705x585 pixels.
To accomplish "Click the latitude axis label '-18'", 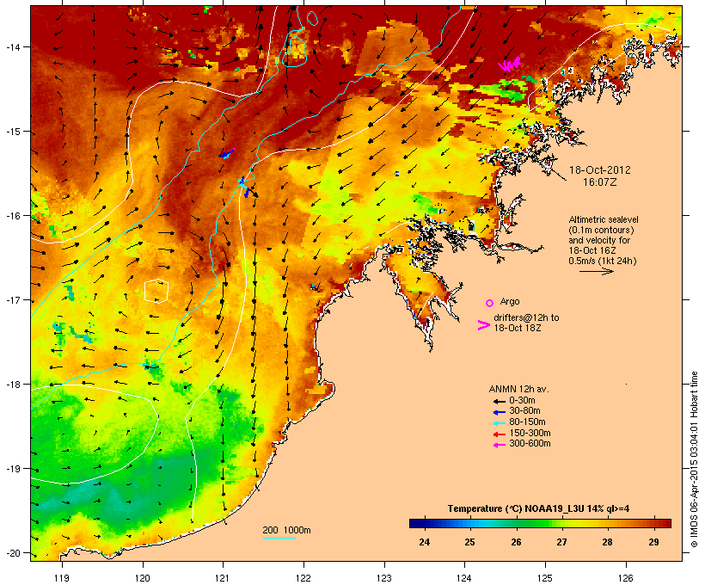I will [x=13, y=384].
